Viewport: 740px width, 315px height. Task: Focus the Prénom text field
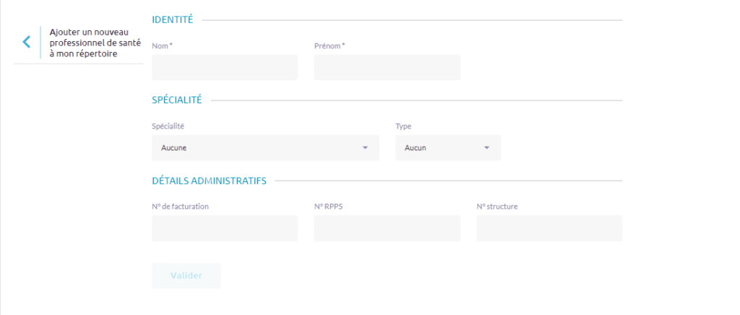point(387,67)
